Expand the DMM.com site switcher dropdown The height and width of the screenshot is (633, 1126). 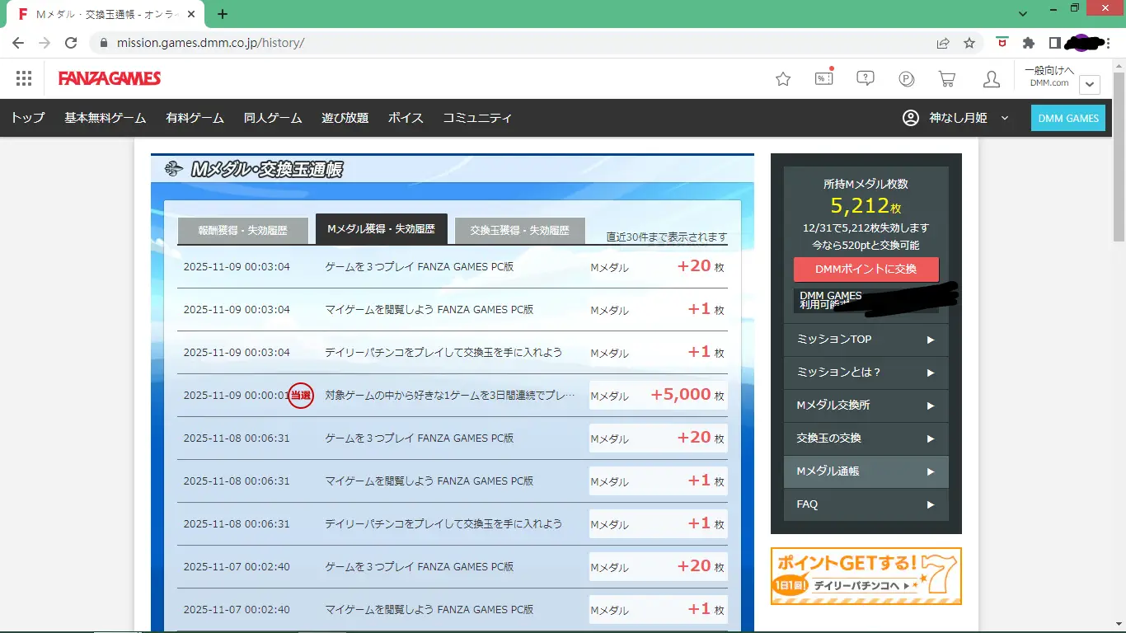(1090, 84)
